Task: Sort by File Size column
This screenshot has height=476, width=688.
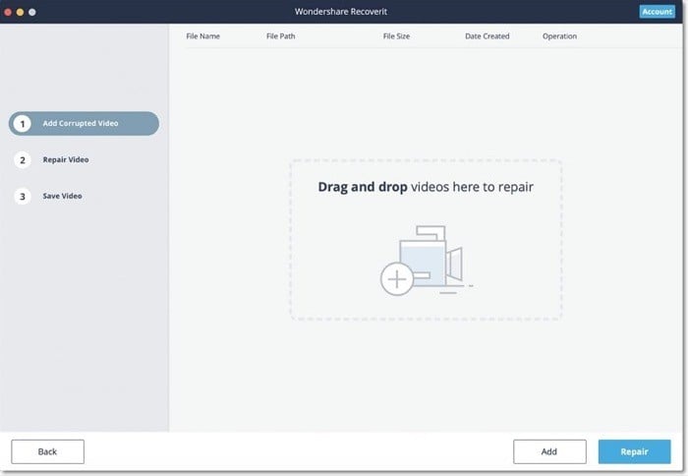Action: [396, 36]
